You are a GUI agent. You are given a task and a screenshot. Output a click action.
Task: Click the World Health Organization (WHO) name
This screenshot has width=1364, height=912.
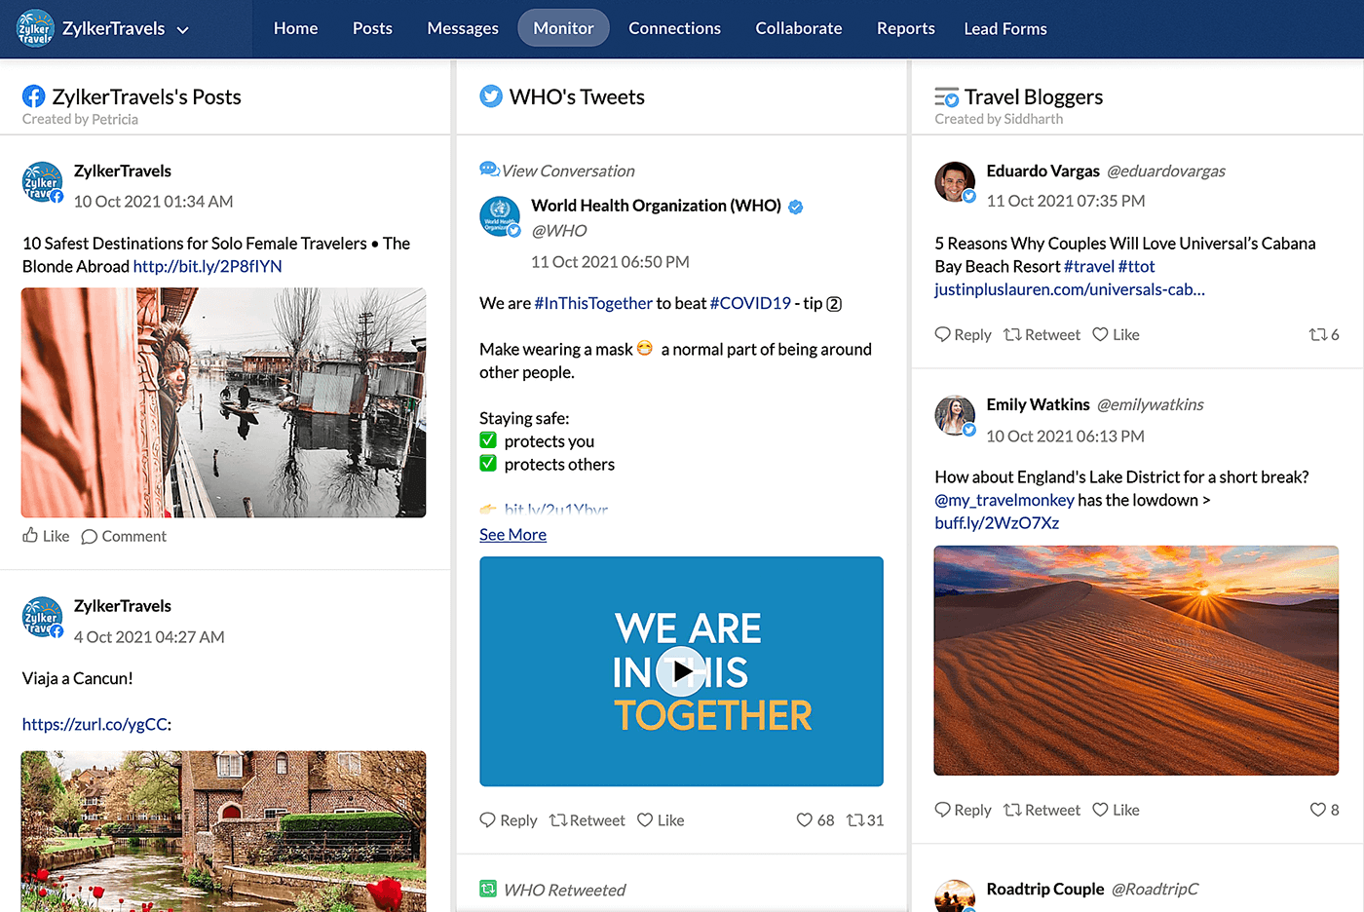(x=656, y=206)
